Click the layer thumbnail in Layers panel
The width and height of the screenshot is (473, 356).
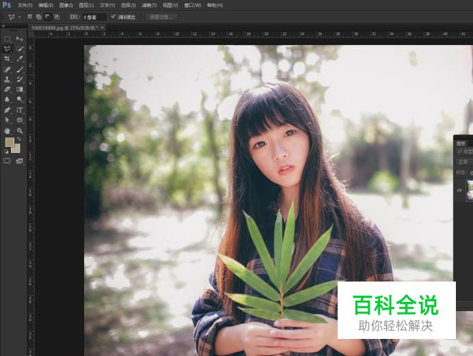[470, 190]
